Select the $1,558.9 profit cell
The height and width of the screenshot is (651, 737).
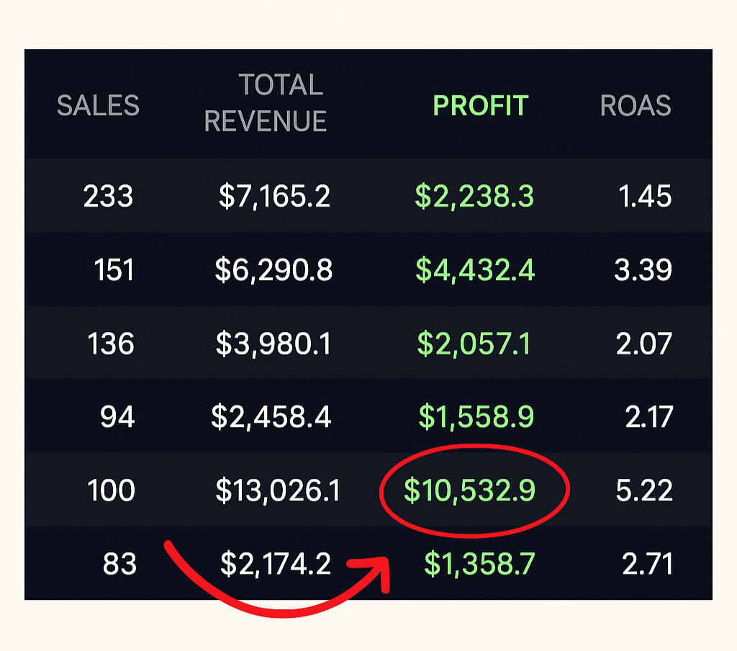click(476, 417)
